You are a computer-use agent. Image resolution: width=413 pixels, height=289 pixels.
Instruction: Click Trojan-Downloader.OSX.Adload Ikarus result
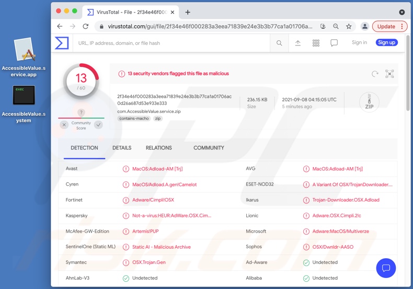tap(346, 200)
